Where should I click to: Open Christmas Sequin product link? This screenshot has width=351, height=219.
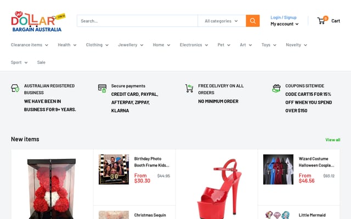click(x=150, y=215)
